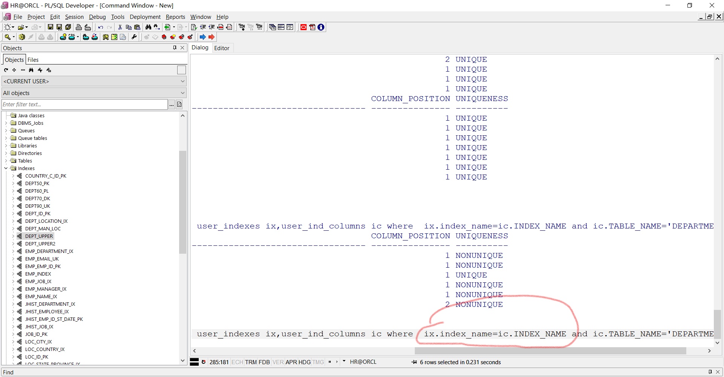Click the Undo arrow icon
The image size is (724, 377).
tap(100, 27)
